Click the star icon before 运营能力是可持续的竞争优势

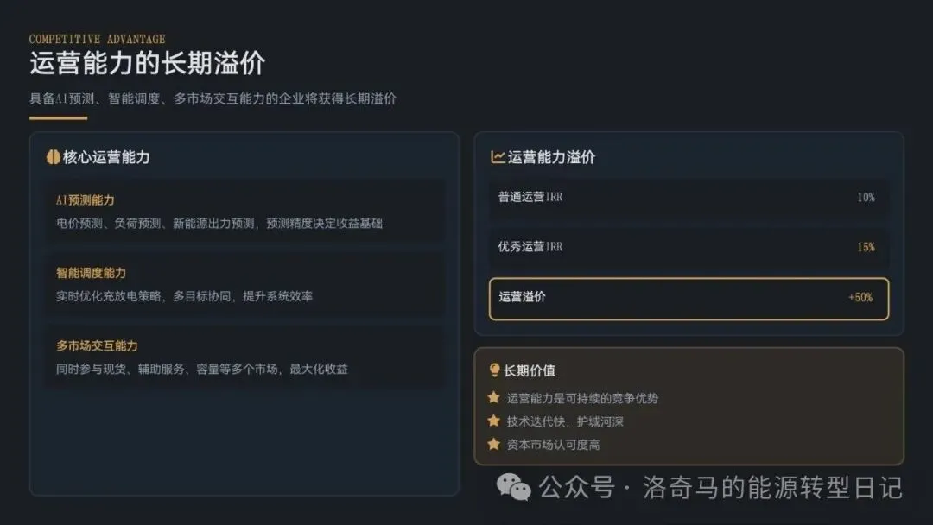(494, 398)
